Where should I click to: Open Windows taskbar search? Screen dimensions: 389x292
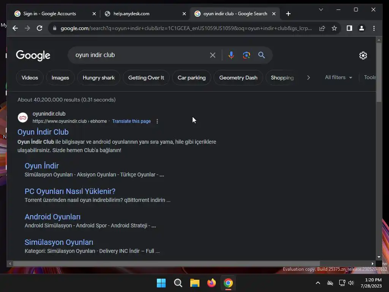[178, 283]
